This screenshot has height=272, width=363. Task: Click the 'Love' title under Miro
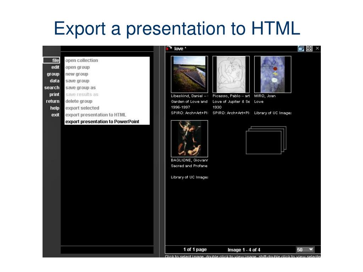point(259,102)
